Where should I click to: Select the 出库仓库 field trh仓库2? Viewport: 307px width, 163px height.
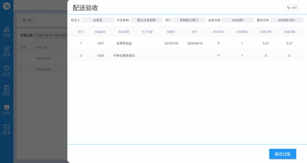[x=238, y=20]
